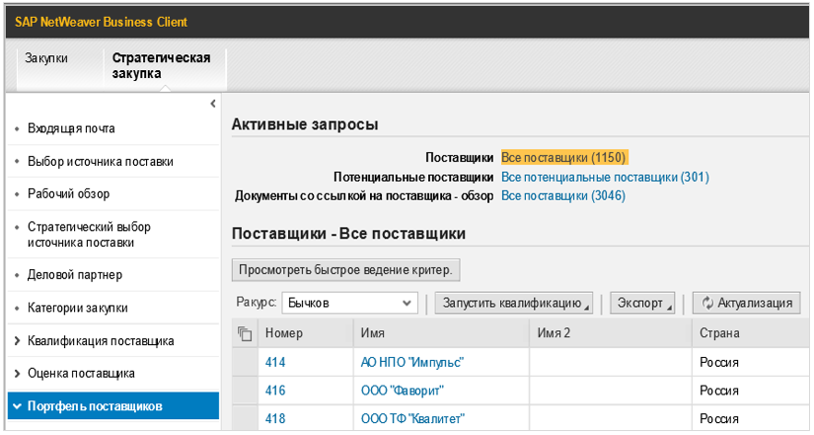Collapse the navigation panel with the arrow

pos(212,104)
